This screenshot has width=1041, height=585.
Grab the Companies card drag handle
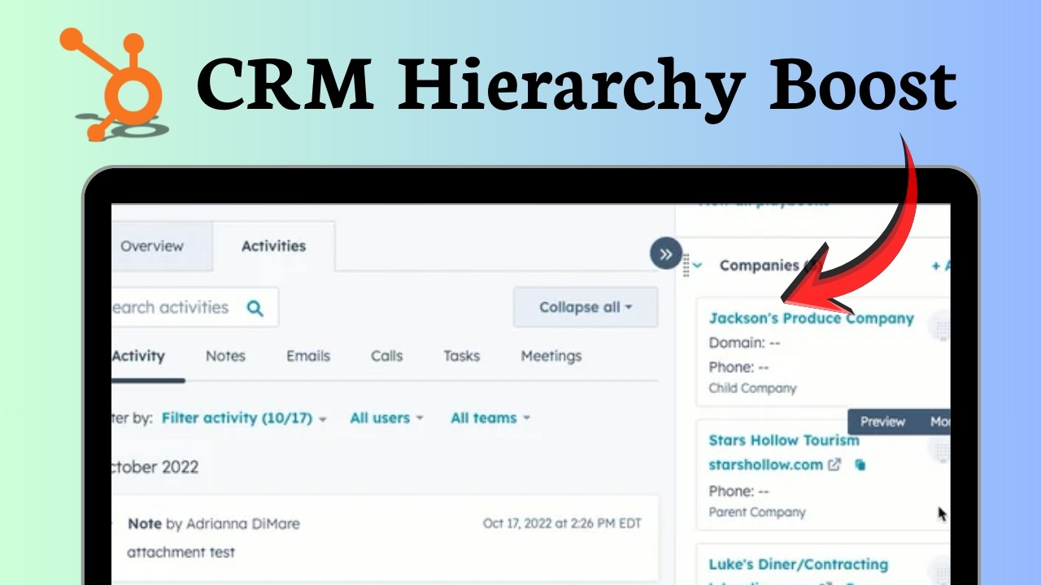(686, 265)
